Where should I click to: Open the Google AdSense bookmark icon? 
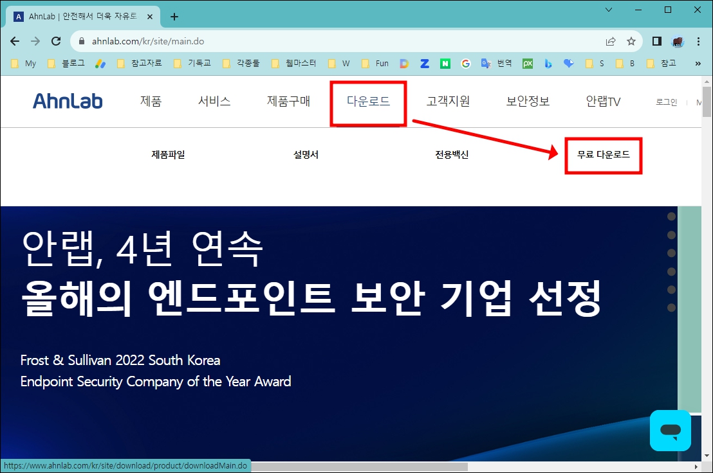click(100, 64)
